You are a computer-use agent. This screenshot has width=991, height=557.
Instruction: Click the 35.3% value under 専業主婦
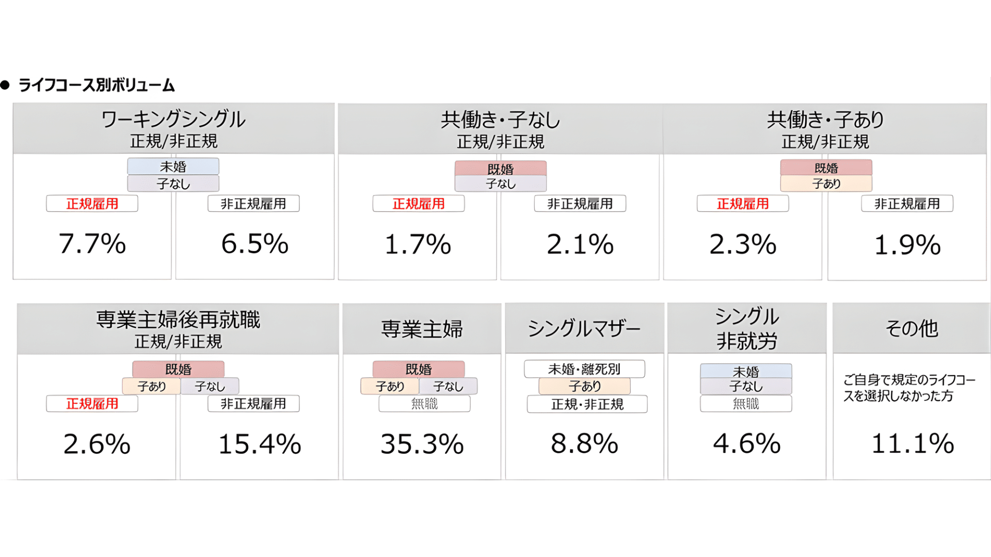point(422,444)
